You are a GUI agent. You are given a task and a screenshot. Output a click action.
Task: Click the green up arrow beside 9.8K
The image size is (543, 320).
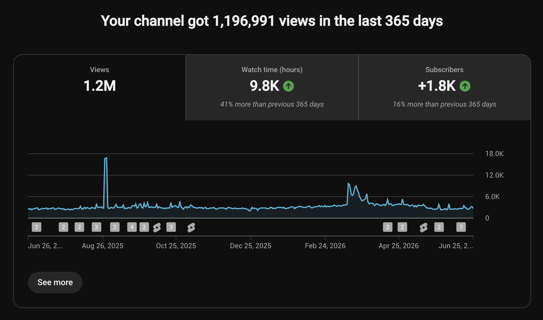click(x=288, y=86)
